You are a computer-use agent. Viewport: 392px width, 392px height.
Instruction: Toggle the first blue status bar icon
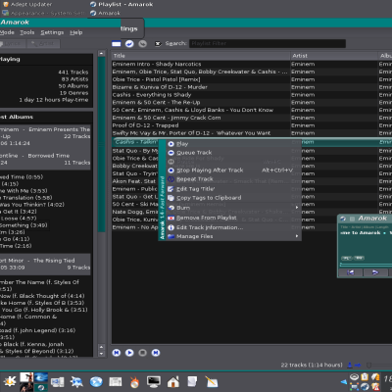[x=350, y=365]
